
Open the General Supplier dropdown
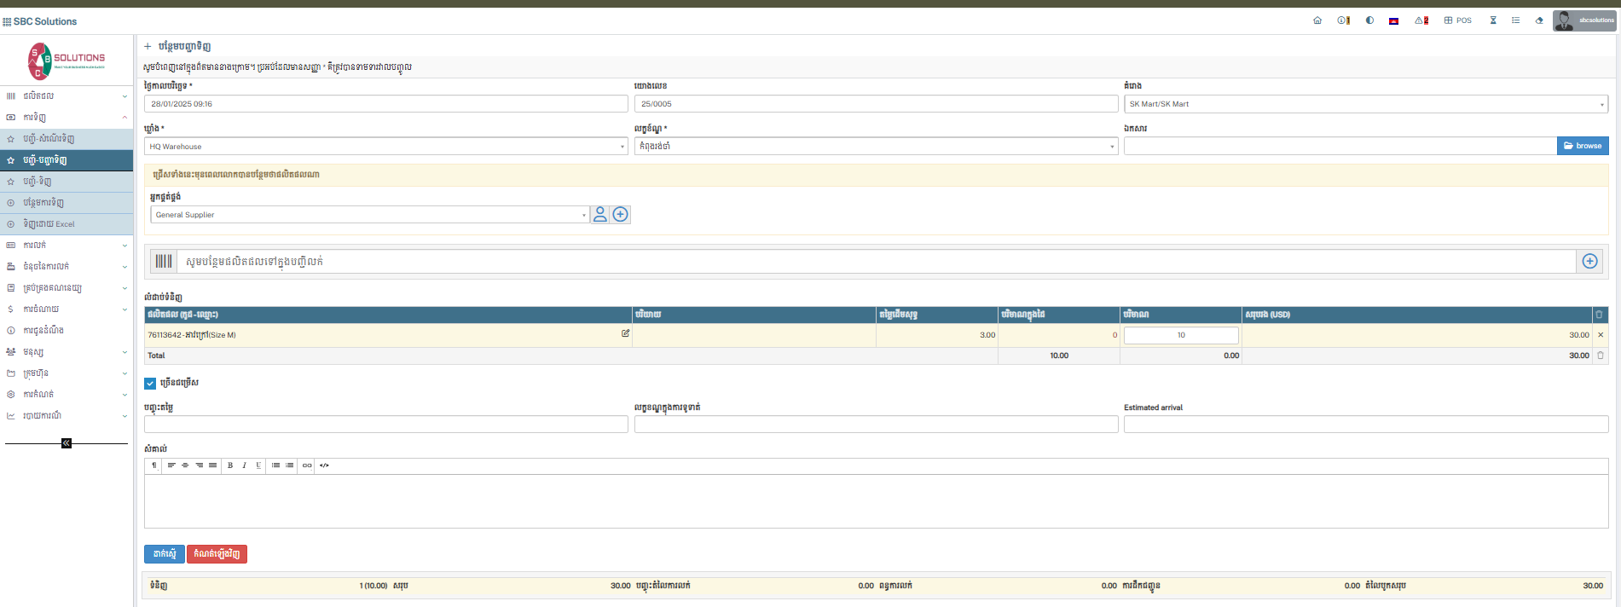(369, 215)
